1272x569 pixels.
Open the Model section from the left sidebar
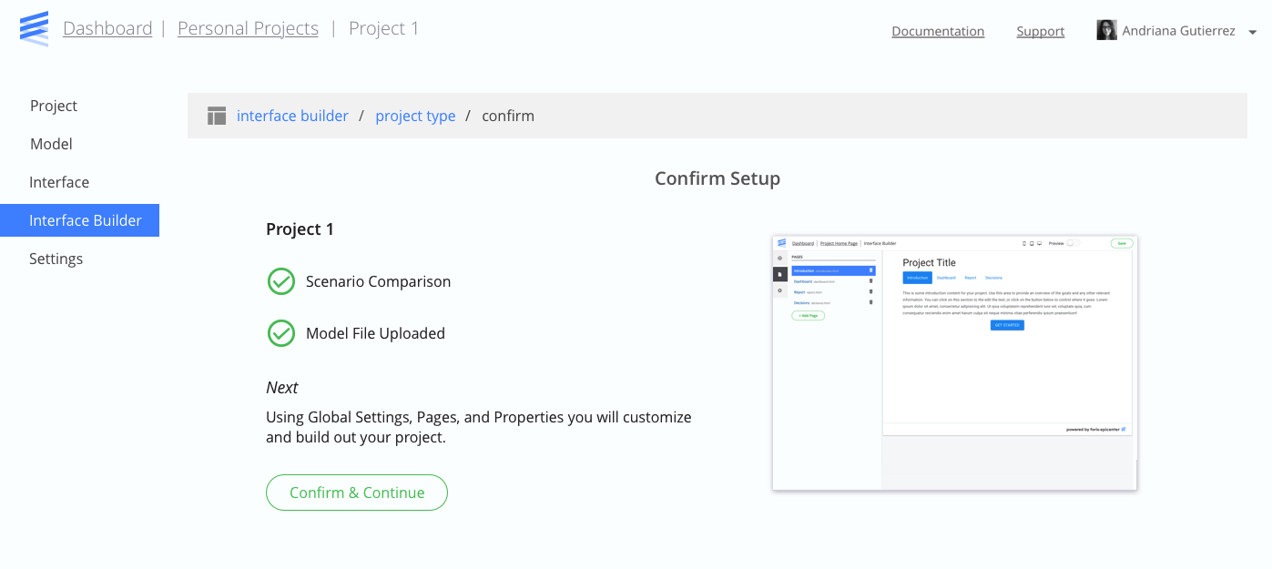[51, 144]
